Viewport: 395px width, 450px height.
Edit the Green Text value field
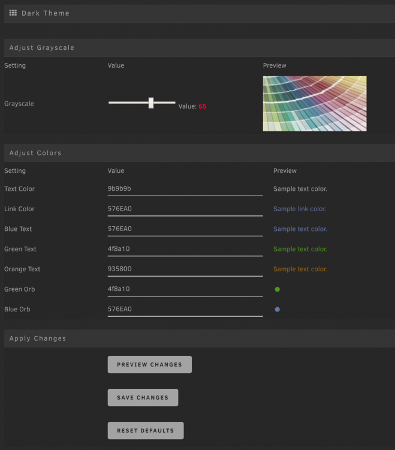click(x=185, y=249)
